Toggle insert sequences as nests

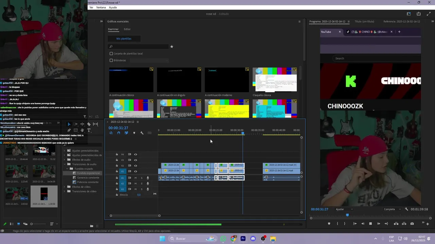click(x=111, y=133)
